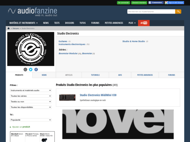Select the Produits tab
Image resolution: width=190 pixels, height=142 pixels.
[x=19, y=75]
